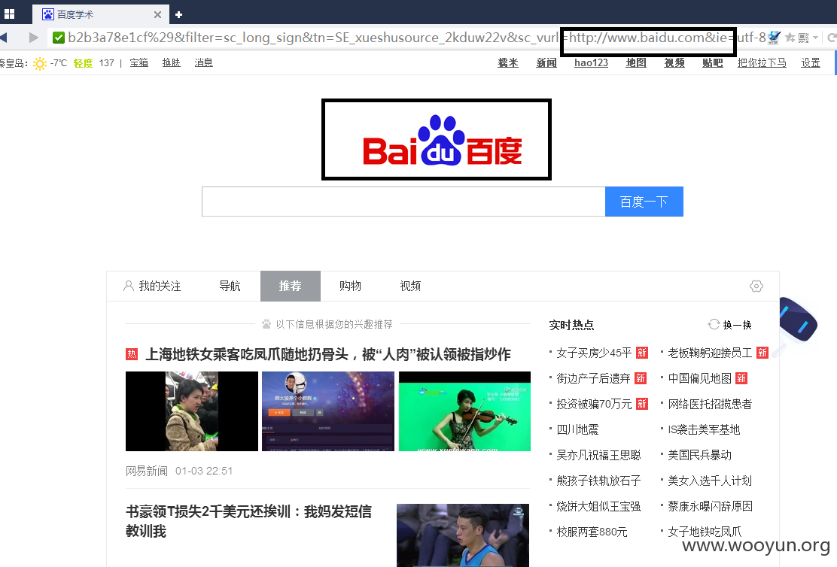Click the 轻度 air quality label
Viewport: 837px width, 567px height.
coord(83,63)
